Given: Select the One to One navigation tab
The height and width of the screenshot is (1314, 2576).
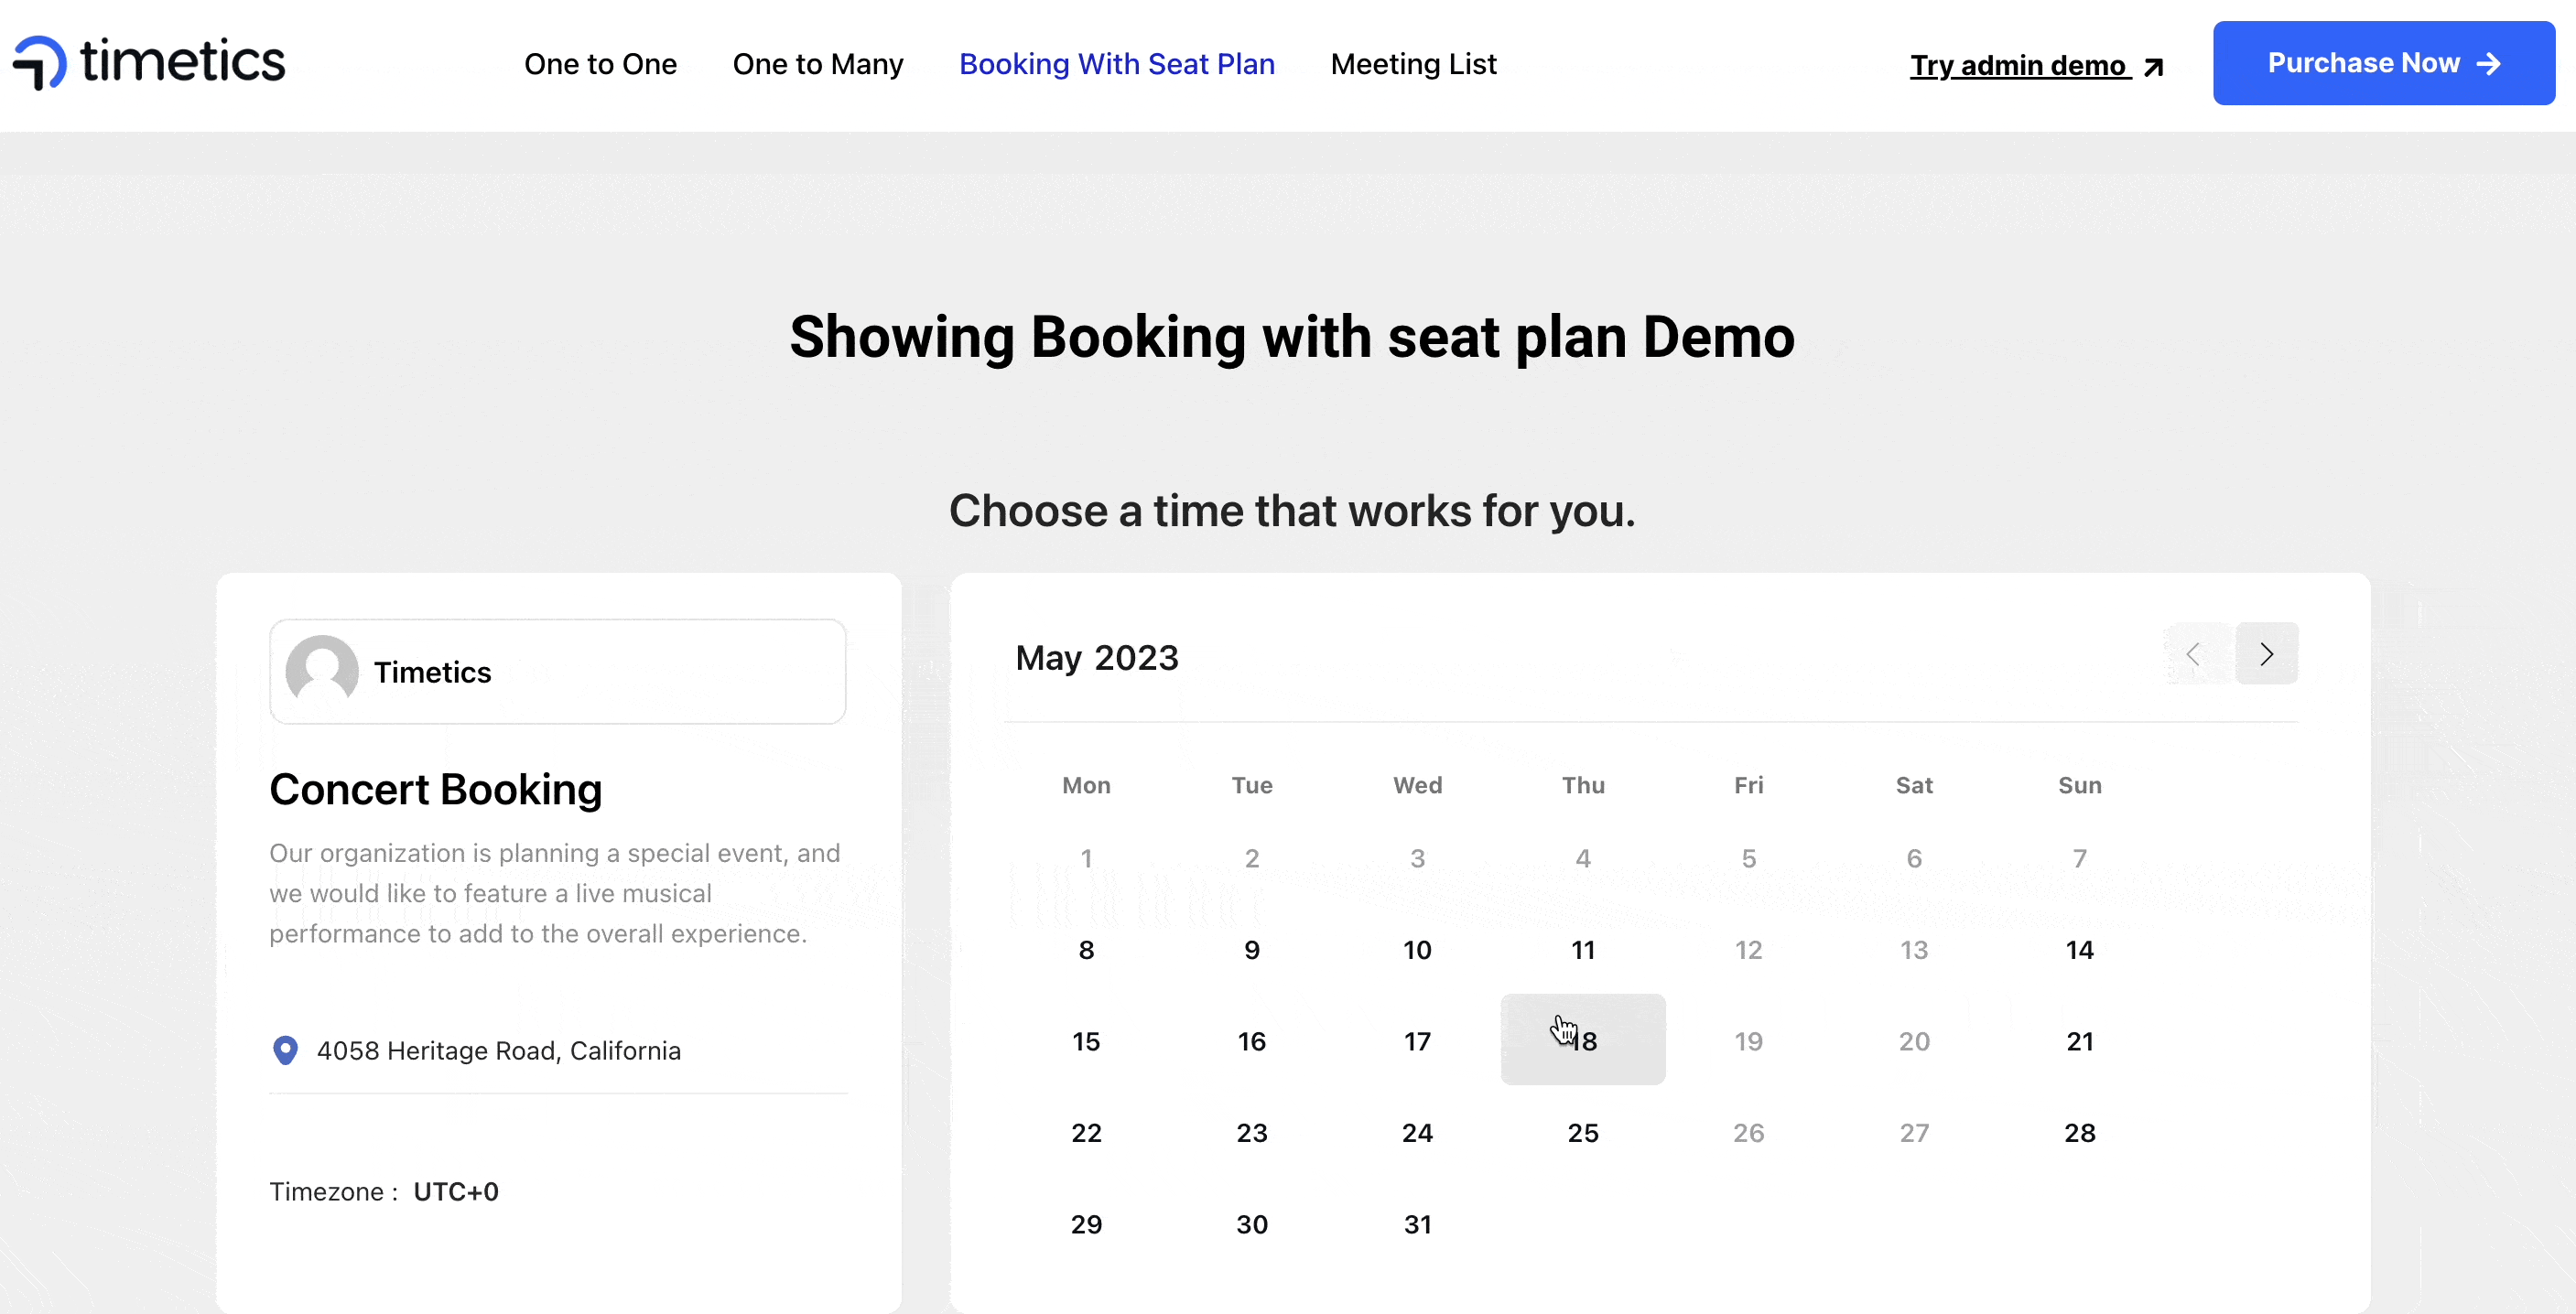Looking at the screenshot, I should (x=599, y=64).
